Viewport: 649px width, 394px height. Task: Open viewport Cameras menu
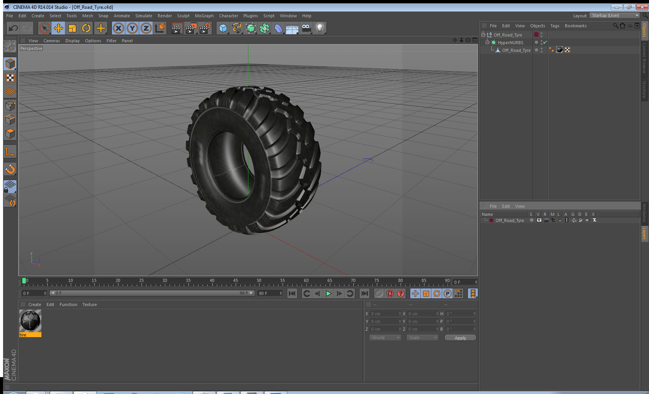coord(52,41)
